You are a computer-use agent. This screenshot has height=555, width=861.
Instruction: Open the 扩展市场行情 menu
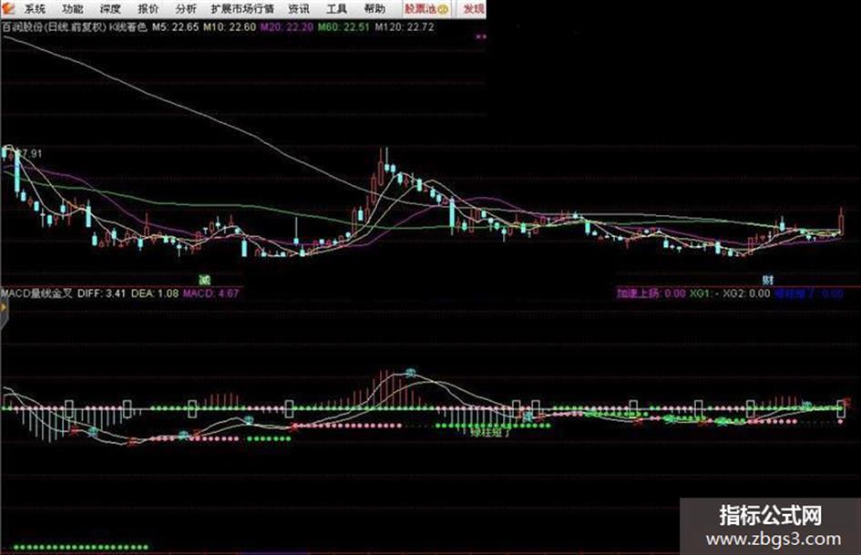click(242, 9)
